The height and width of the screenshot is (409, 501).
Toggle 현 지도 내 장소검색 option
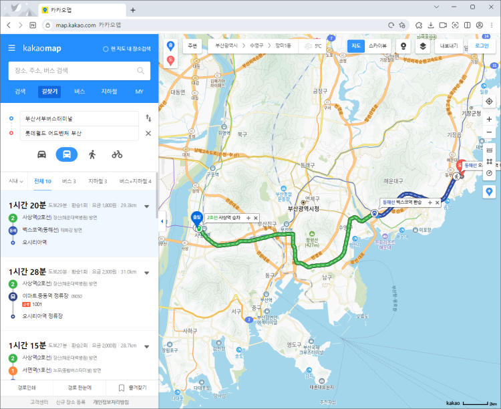tap(126, 49)
